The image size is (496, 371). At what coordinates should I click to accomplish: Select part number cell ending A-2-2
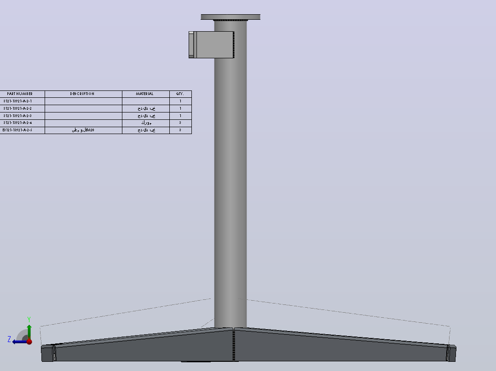pyautogui.click(x=22, y=108)
